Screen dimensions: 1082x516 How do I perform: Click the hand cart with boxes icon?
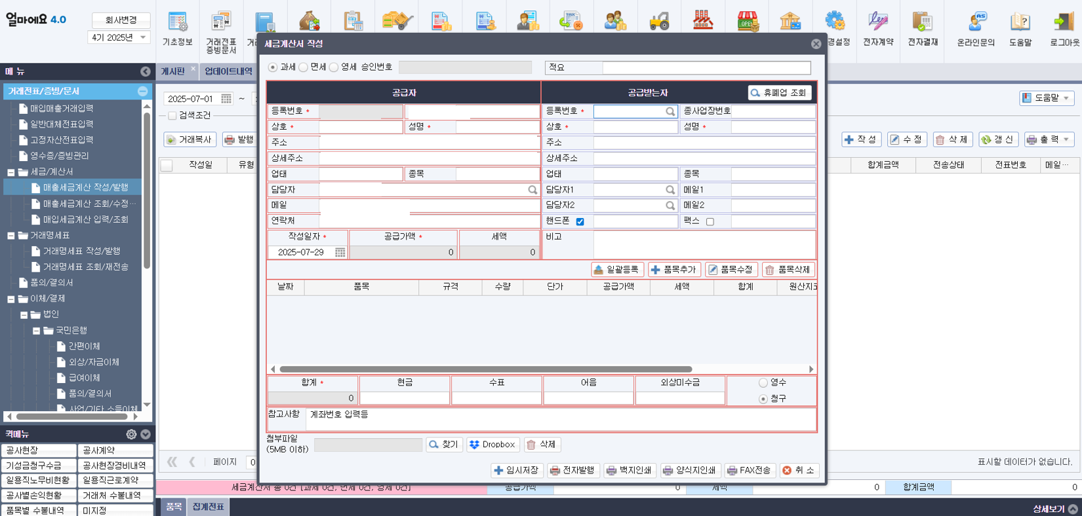397,21
